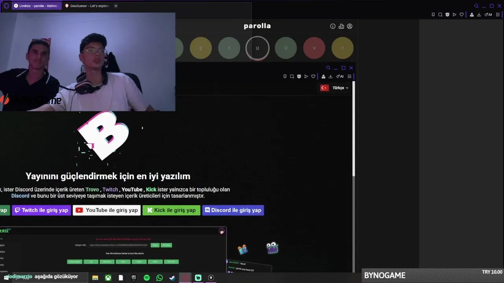Select the red V letter circle
This screenshot has height=283, width=504.
pyautogui.click(x=314, y=48)
